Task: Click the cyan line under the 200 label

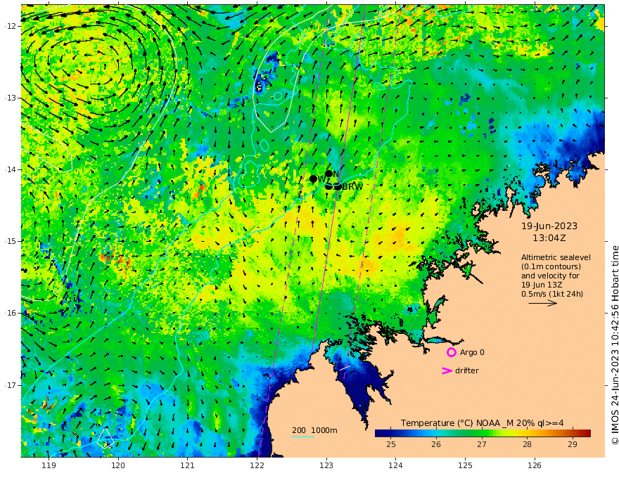Action: [x=302, y=437]
